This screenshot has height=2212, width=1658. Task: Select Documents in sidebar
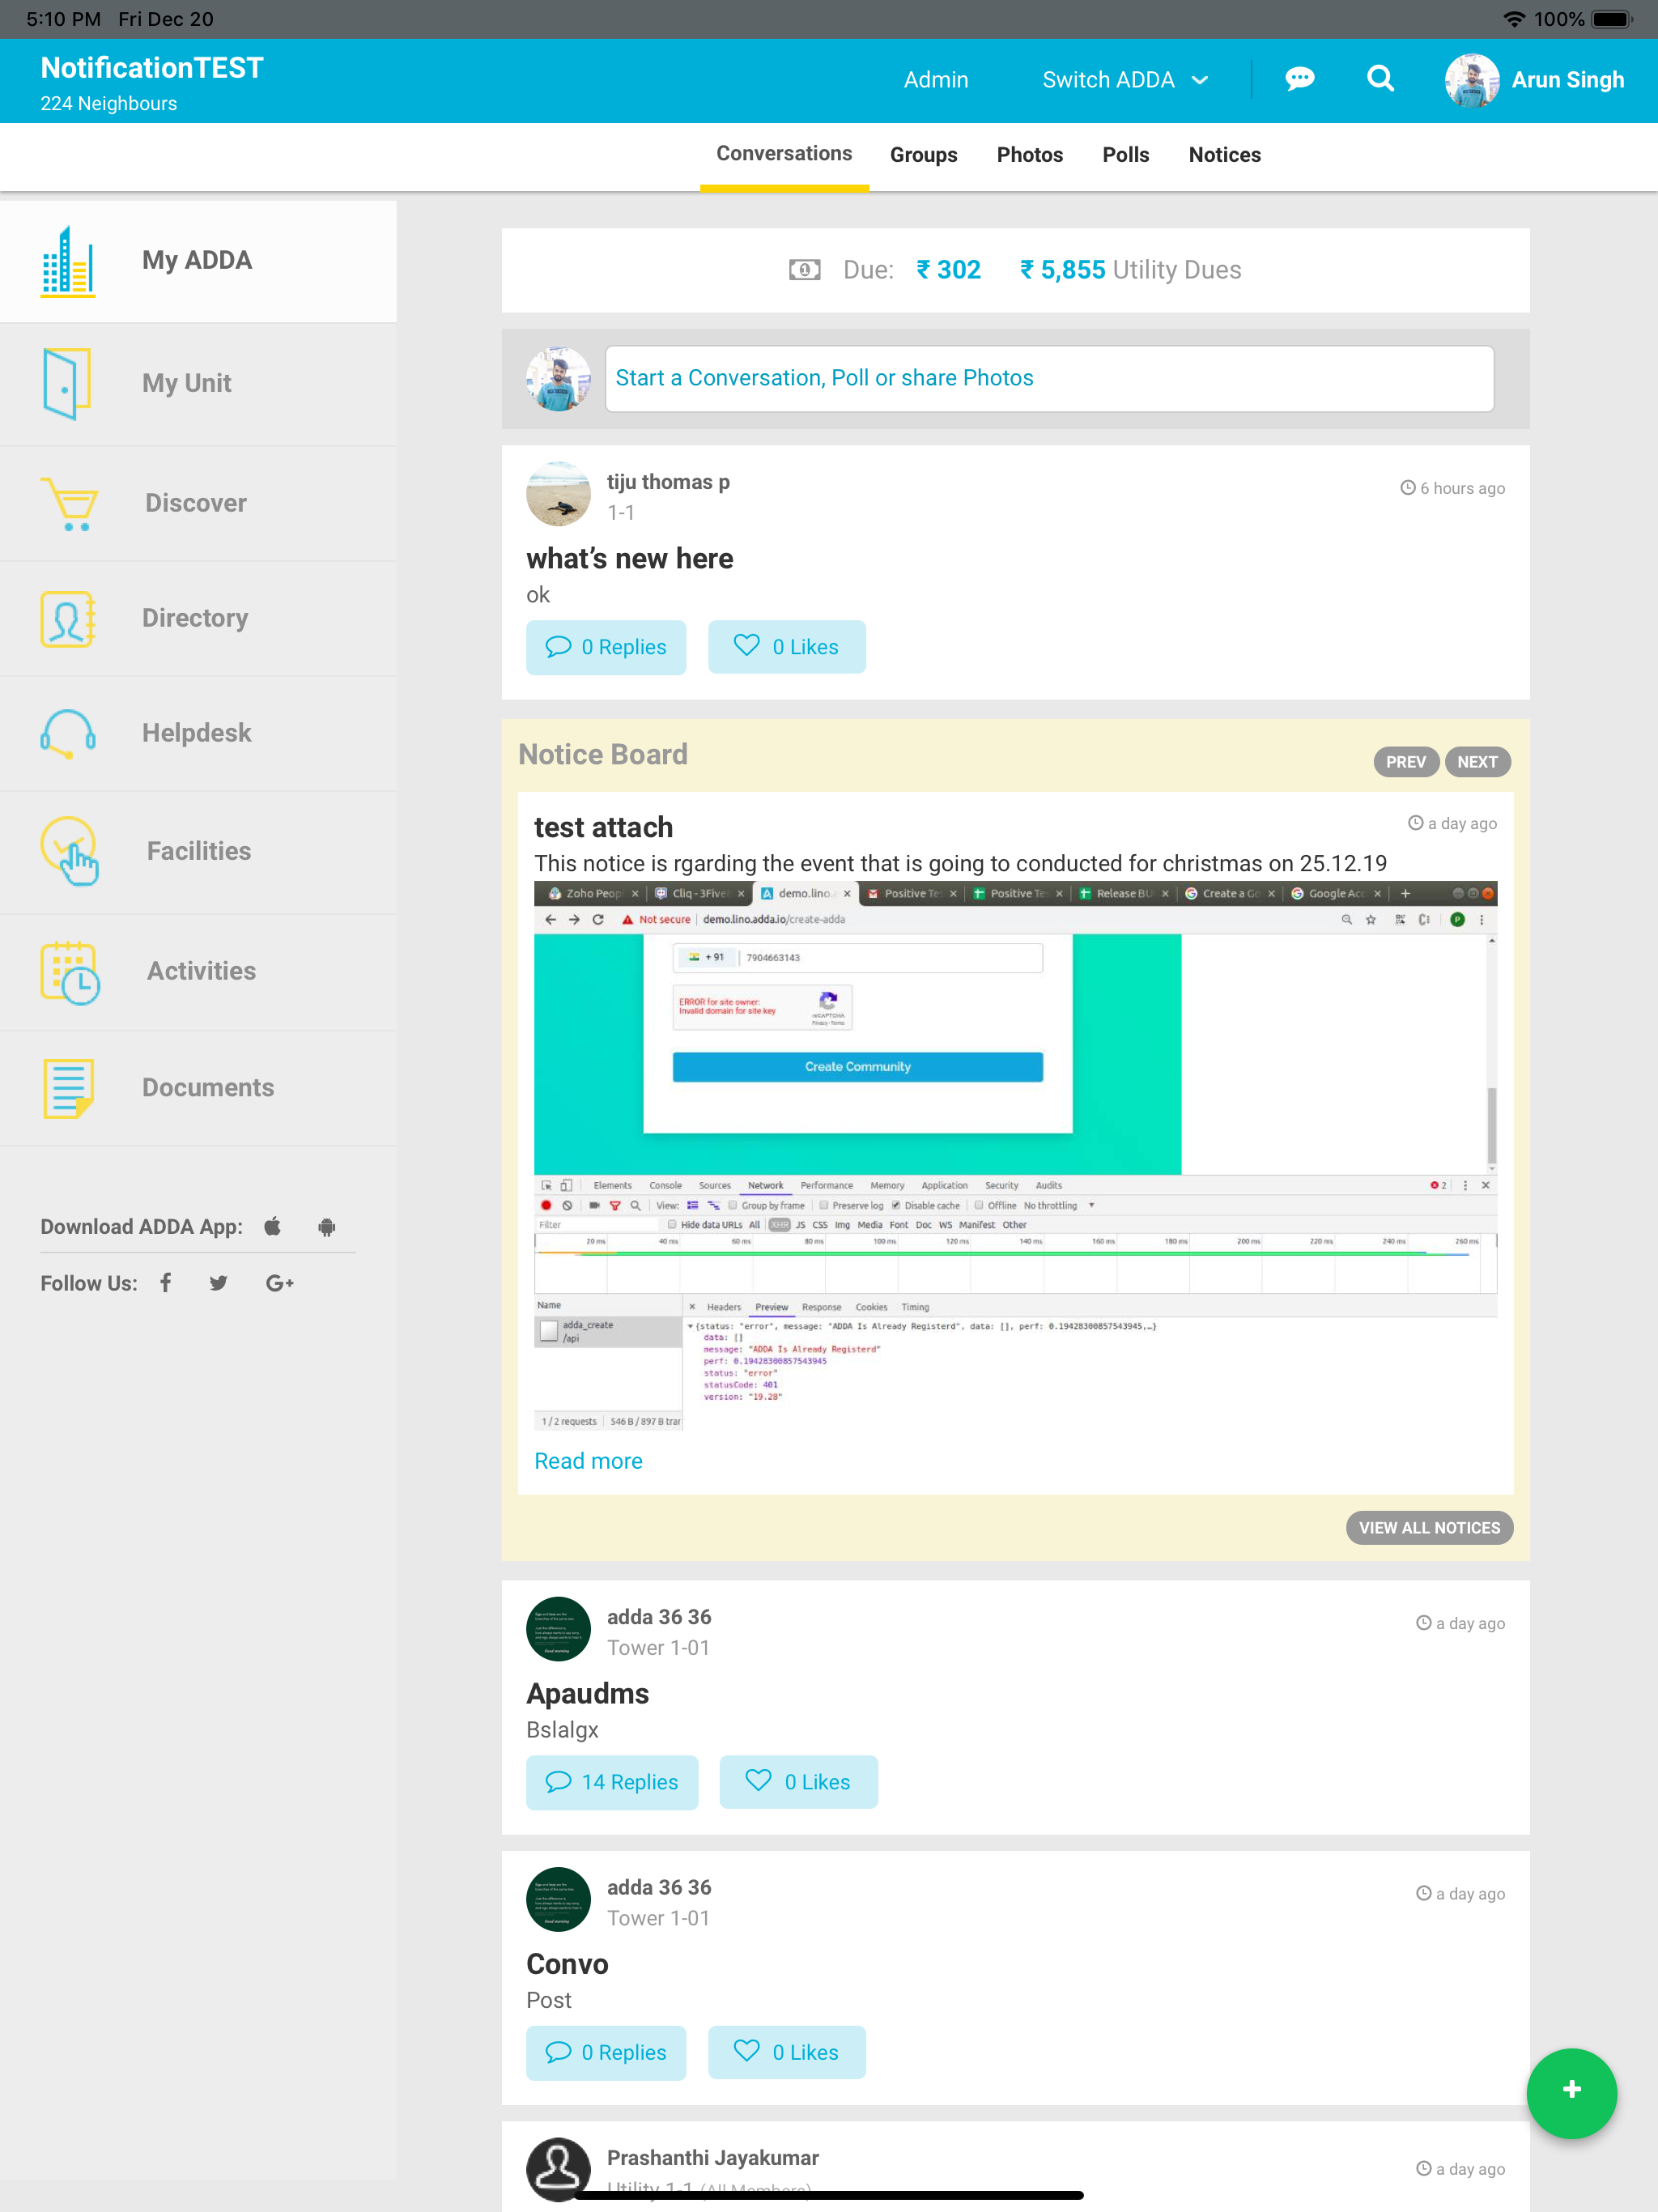click(198, 1088)
